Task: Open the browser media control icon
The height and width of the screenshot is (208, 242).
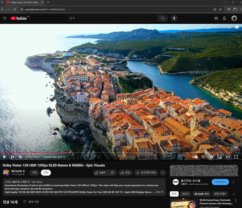Action: 229,9
